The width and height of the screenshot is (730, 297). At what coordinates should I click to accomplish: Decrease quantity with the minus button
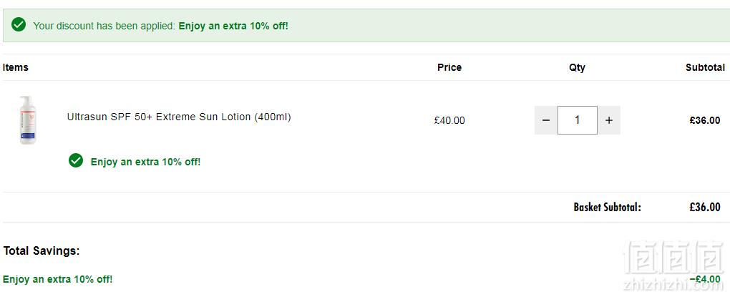click(546, 120)
